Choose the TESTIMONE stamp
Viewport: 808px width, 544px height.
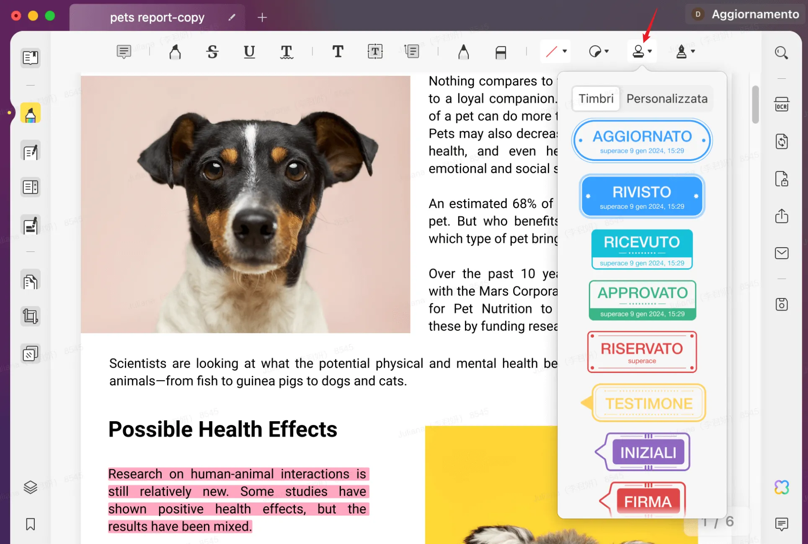pos(643,403)
